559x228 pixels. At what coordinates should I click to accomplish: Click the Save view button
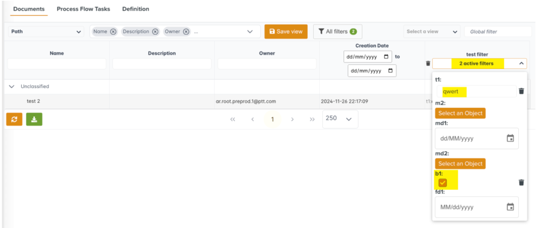tap(286, 32)
